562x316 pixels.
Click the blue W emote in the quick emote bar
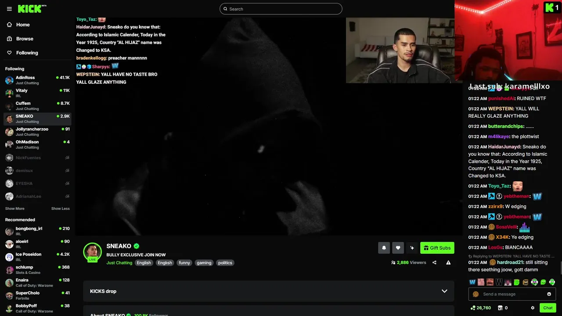coord(472,282)
